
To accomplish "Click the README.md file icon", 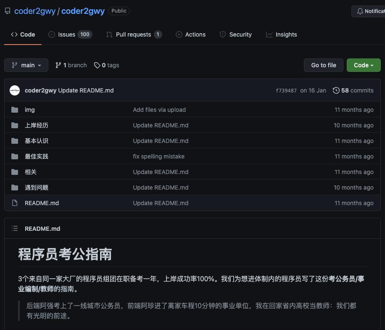I will pyautogui.click(x=15, y=203).
